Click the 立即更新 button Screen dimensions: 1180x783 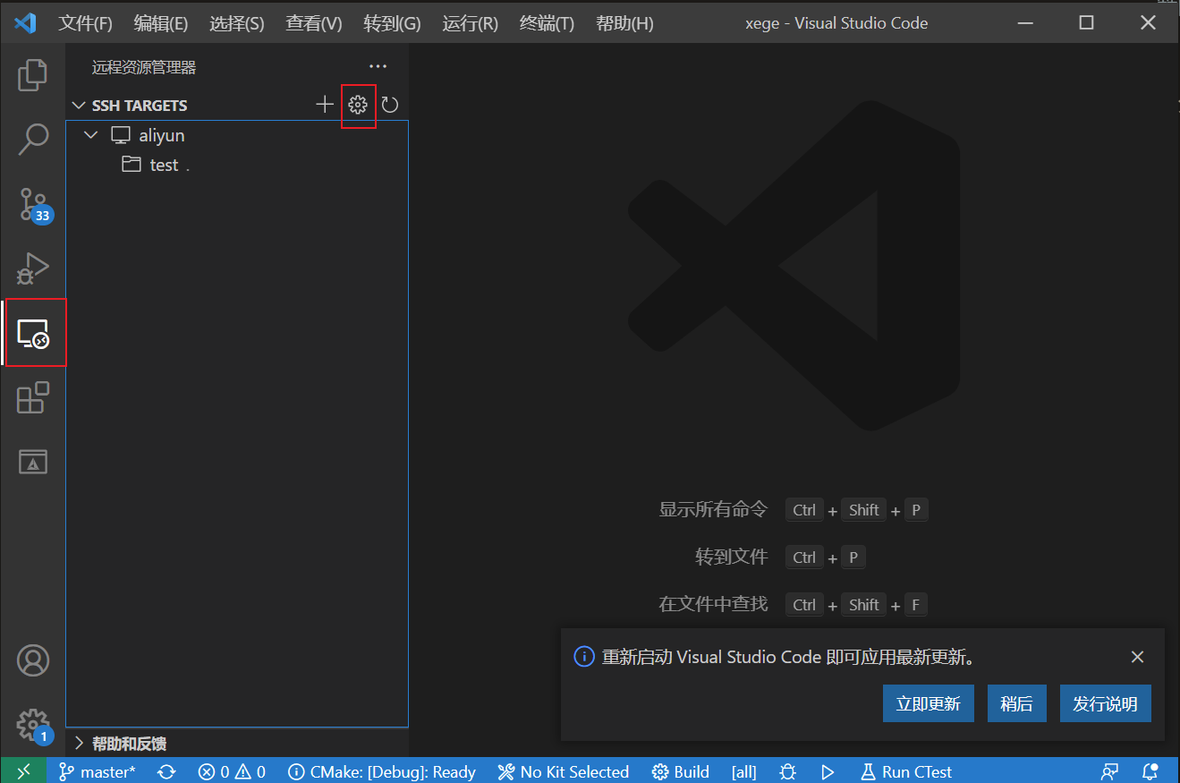[x=929, y=703]
